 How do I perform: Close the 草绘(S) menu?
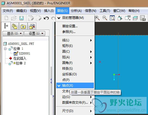(x=63, y=11)
